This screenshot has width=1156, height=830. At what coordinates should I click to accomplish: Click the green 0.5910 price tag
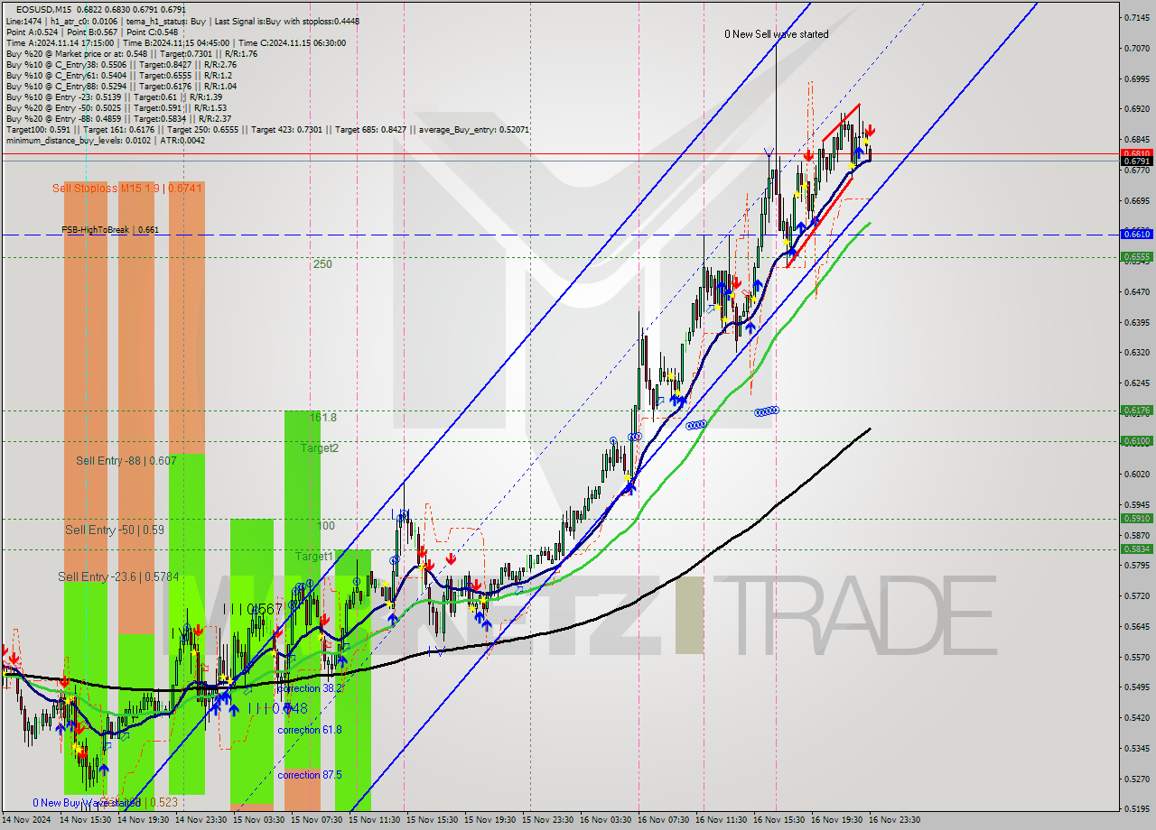[x=1135, y=519]
